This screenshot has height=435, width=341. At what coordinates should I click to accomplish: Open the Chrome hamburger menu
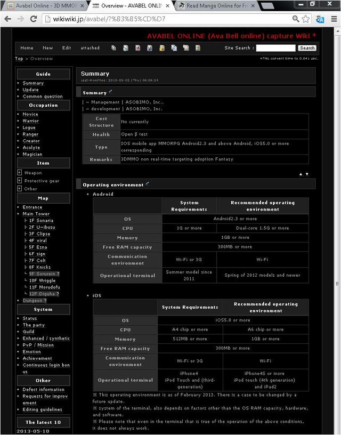tap(334, 19)
